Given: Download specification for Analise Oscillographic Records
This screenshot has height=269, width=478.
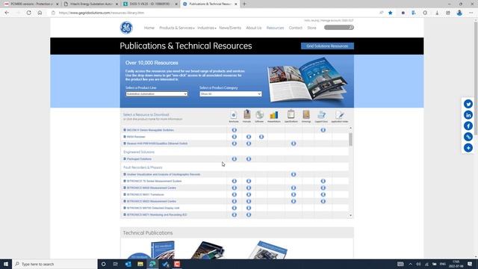Looking at the screenshot, I should click(294, 174).
